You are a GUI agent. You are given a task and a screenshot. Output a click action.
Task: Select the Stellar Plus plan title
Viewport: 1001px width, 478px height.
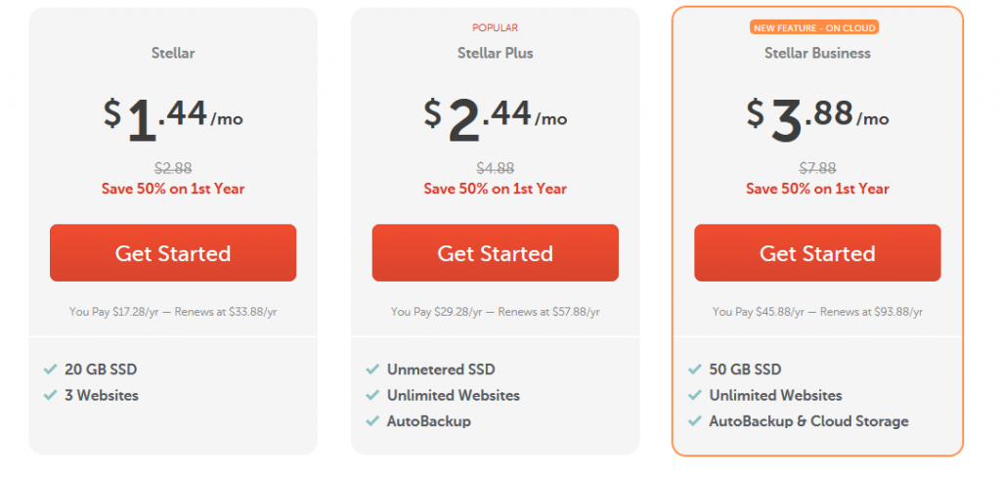point(495,53)
